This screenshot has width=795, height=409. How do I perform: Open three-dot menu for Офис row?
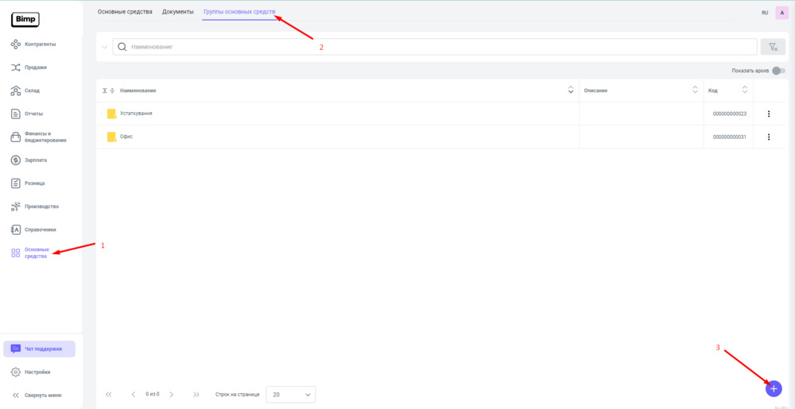(x=769, y=137)
